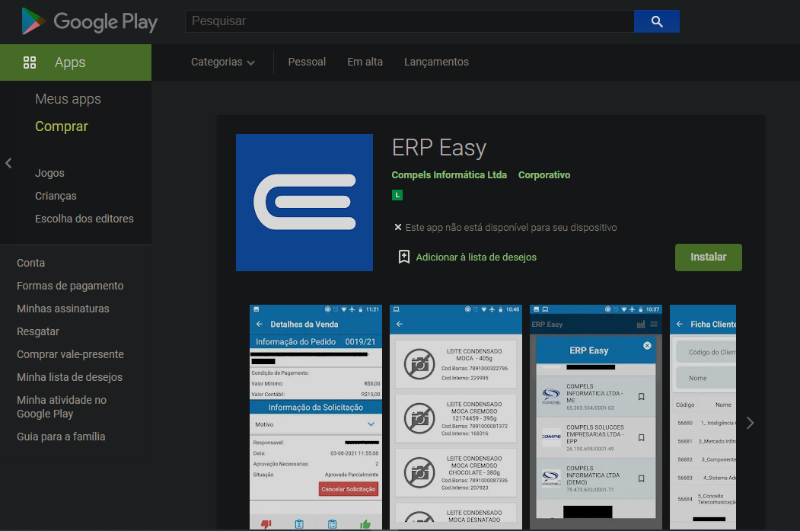Open the Categorias dropdown

pyautogui.click(x=223, y=62)
